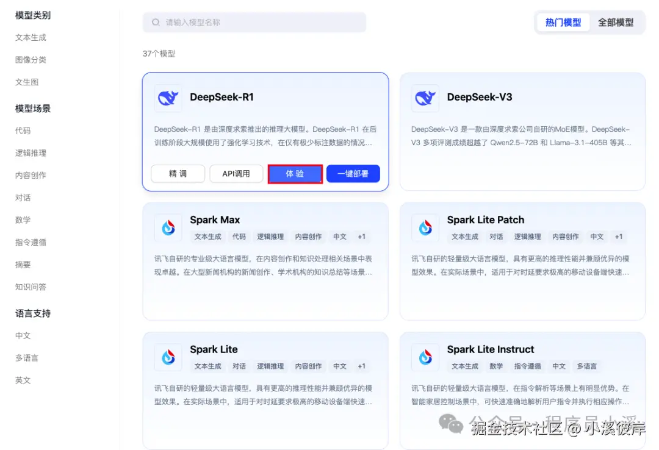Click the DeepSeek-V3 description text
Viewport: 659px width, 450px height.
[x=521, y=136]
